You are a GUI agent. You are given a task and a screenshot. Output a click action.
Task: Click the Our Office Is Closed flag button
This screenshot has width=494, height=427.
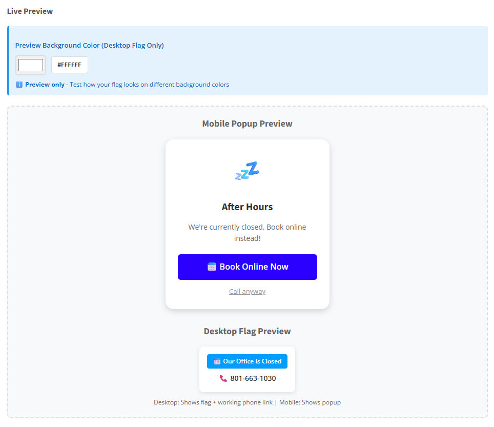[247, 361]
